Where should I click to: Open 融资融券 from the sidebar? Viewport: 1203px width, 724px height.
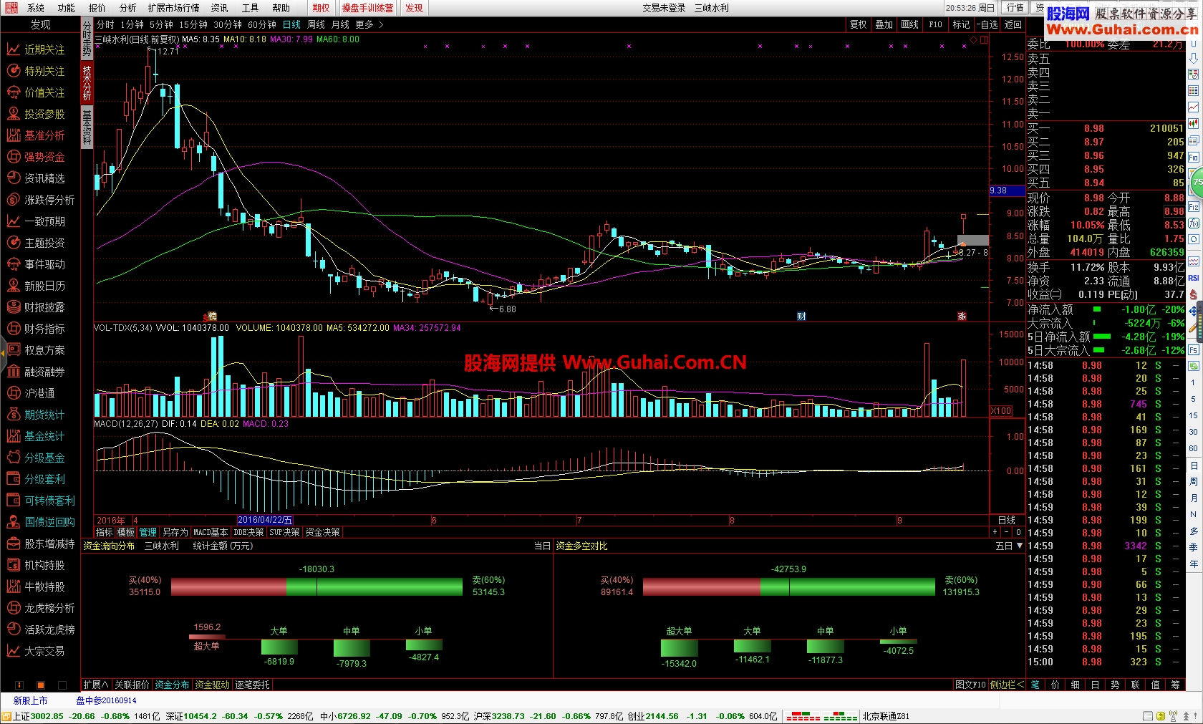click(44, 372)
